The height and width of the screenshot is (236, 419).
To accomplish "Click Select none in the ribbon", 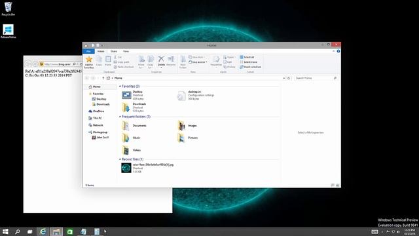I will [x=249, y=62].
